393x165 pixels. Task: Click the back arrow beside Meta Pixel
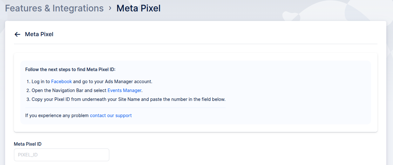coord(17,34)
